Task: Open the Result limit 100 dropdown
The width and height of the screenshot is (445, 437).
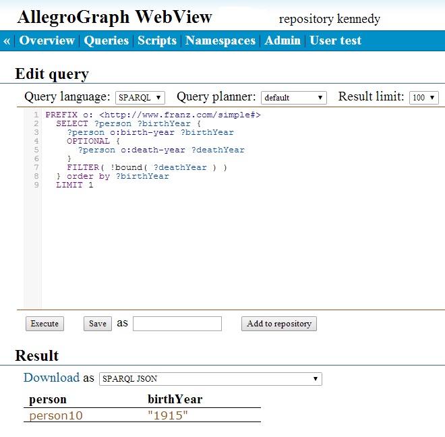Action: click(423, 98)
